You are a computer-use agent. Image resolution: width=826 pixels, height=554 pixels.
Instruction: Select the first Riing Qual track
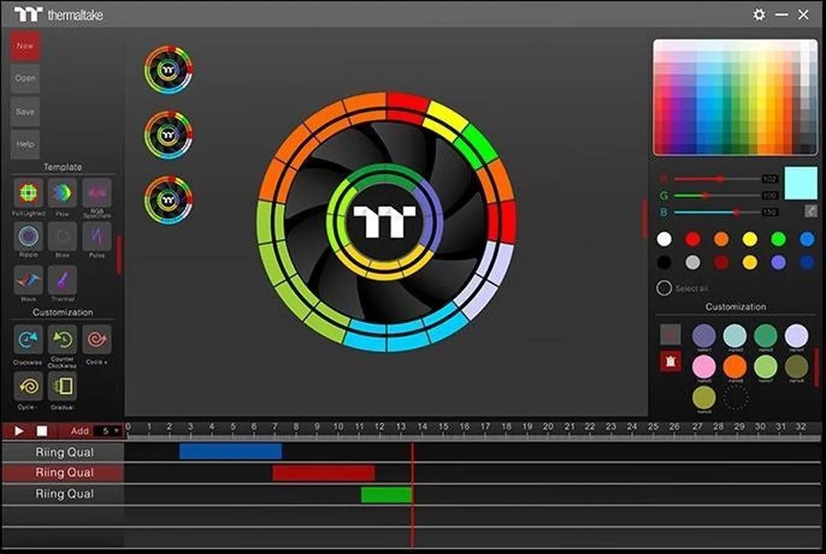coord(63,452)
